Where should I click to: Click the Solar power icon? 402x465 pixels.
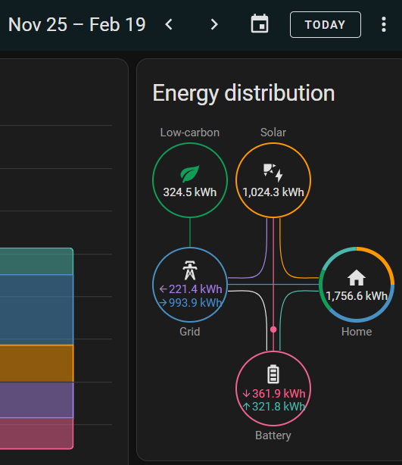(273, 173)
